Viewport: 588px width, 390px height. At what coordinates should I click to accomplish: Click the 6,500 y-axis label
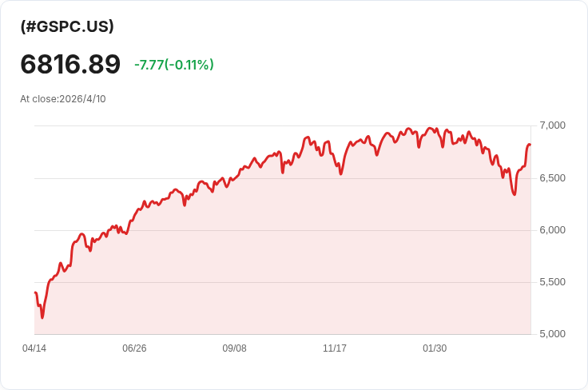click(552, 177)
